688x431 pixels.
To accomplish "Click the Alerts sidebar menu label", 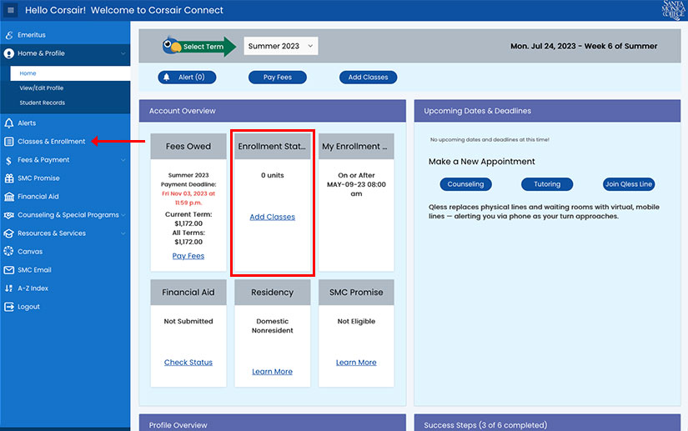I will click(27, 123).
